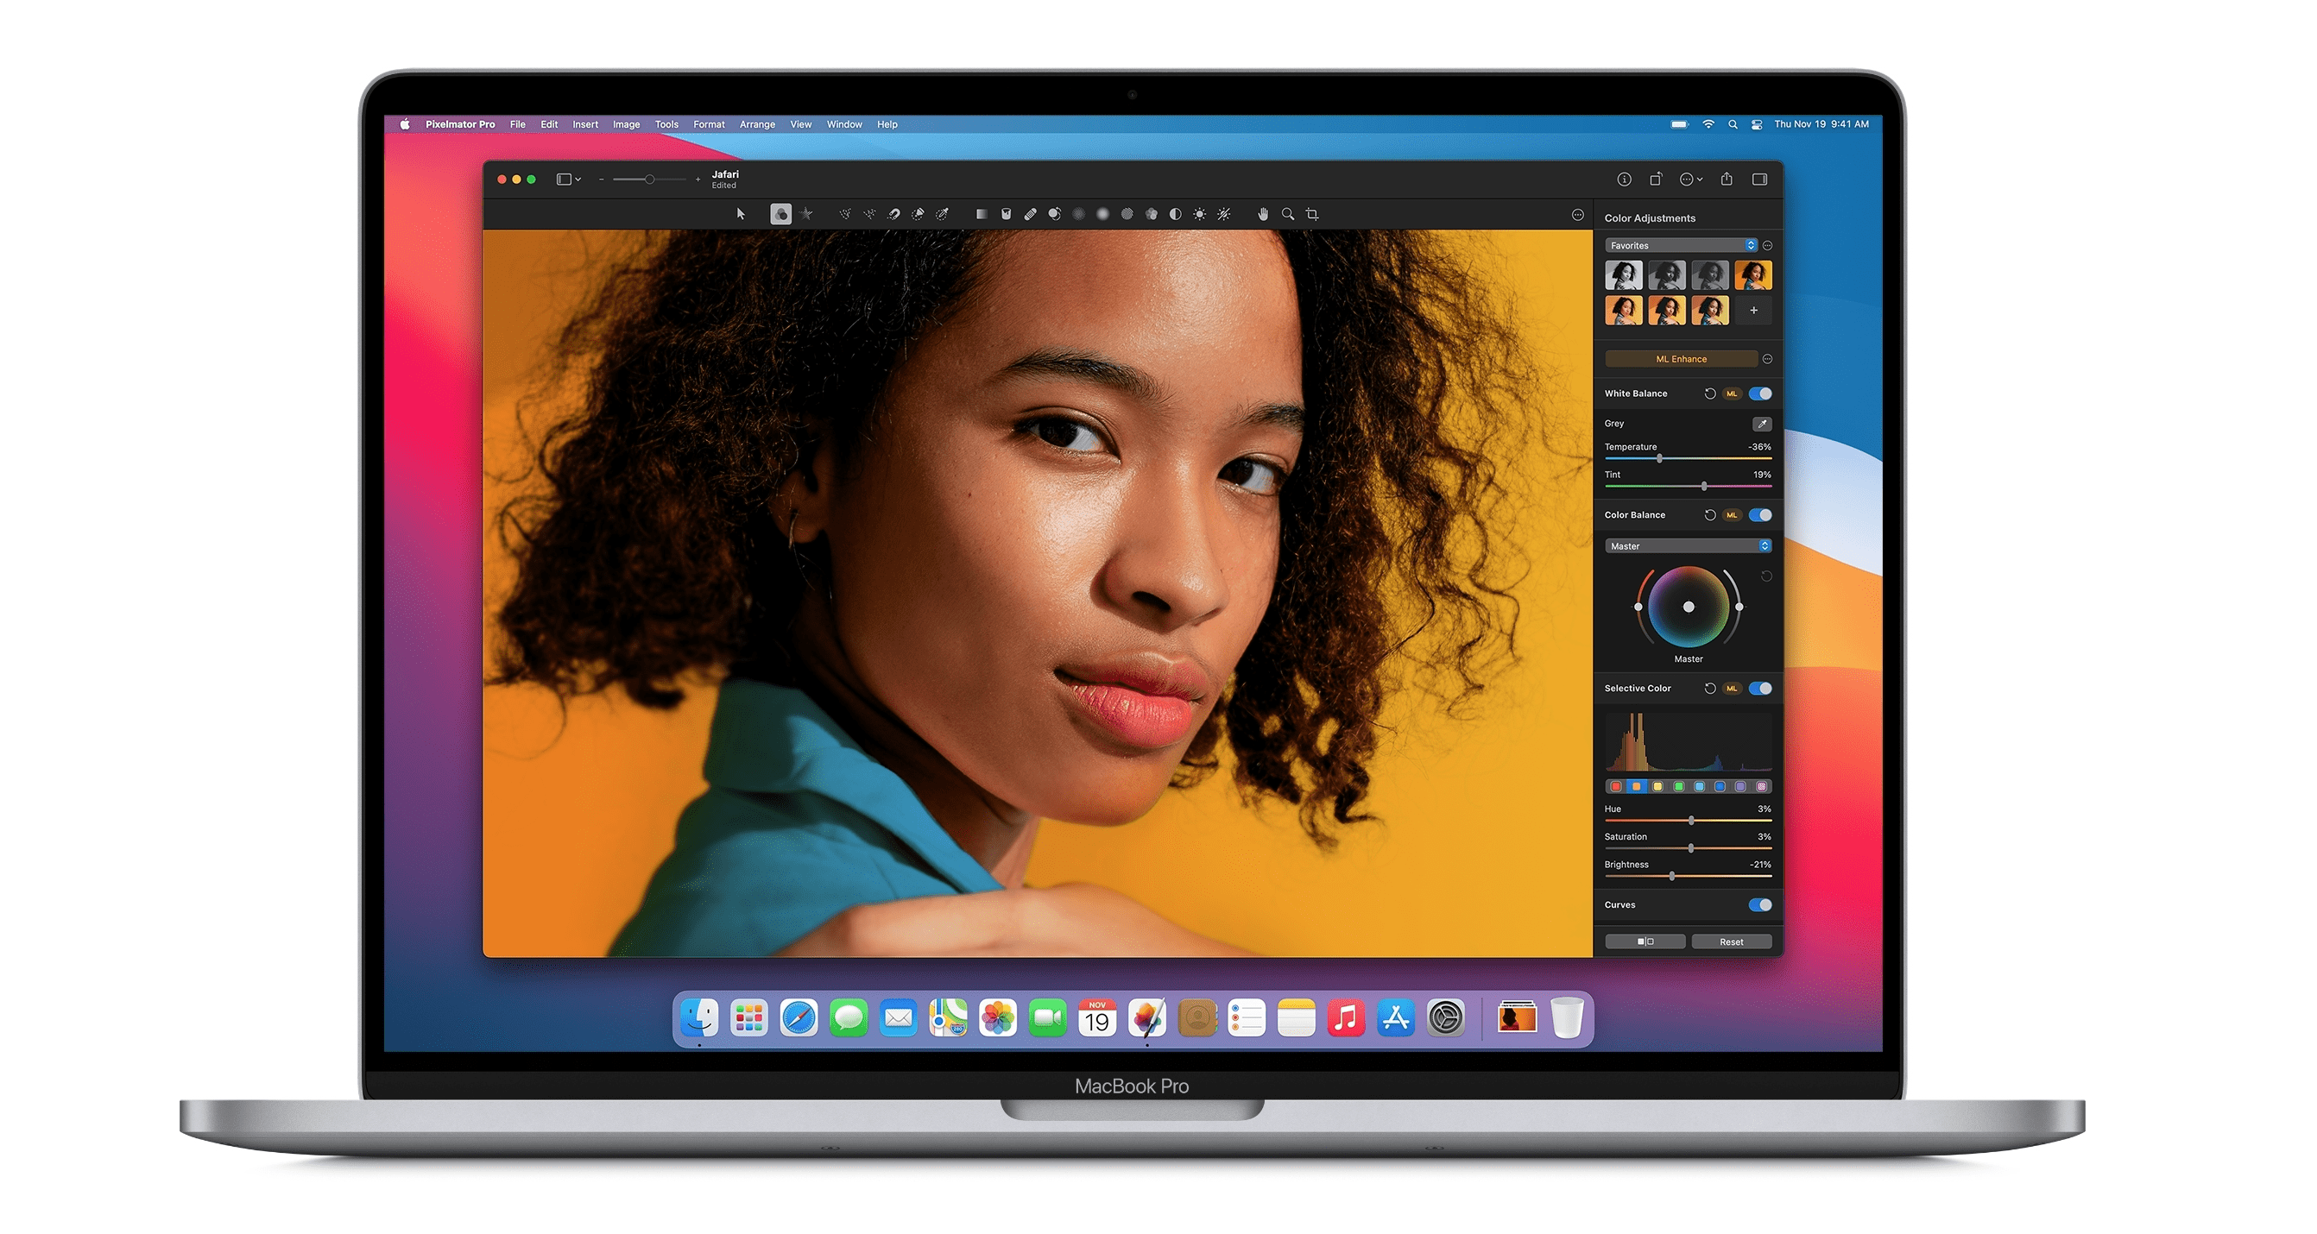Add a preset with the plus button
The image size is (2317, 1234).
[x=1754, y=311]
